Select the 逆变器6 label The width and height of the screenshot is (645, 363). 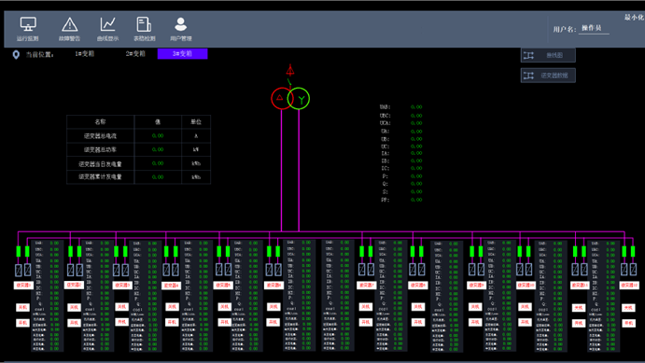coord(273,285)
